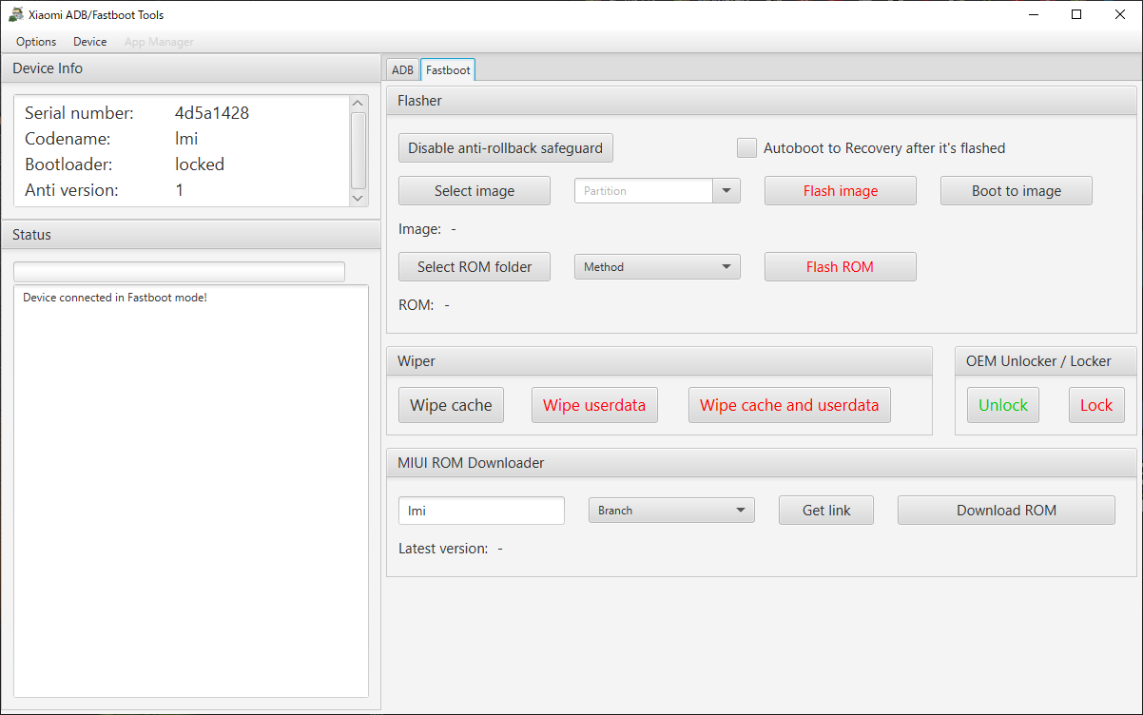Click the Latest version label

coord(443,549)
